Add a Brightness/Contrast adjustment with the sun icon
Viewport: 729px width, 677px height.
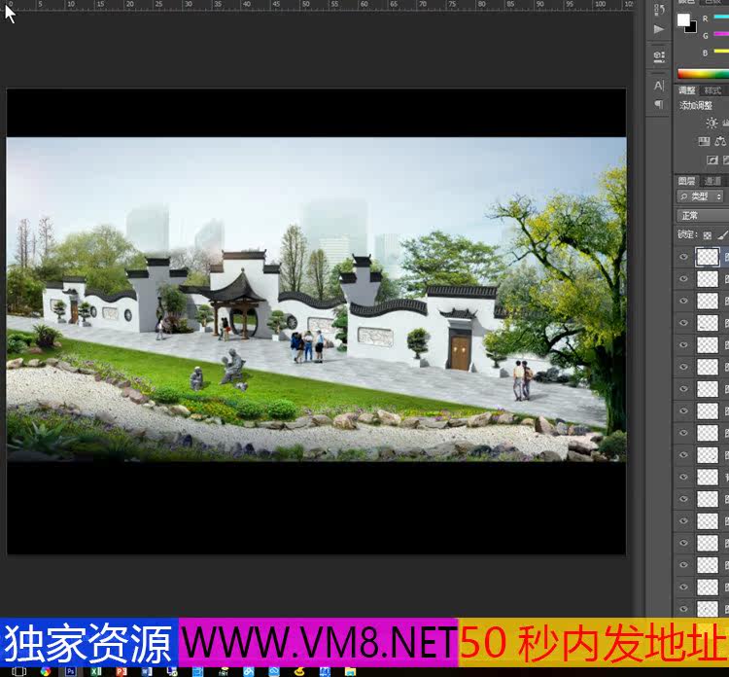click(x=712, y=123)
